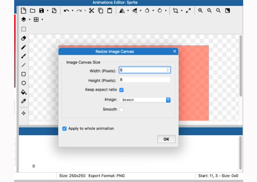
Task: Select the Paint Brush tool
Action: pyautogui.click(x=24, y=56)
